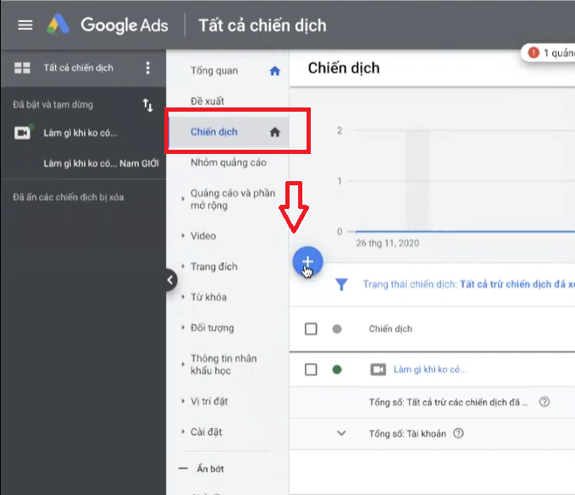Check the box for Làm gì khi ko có campaign row
This screenshot has height=495, width=575.
311,370
